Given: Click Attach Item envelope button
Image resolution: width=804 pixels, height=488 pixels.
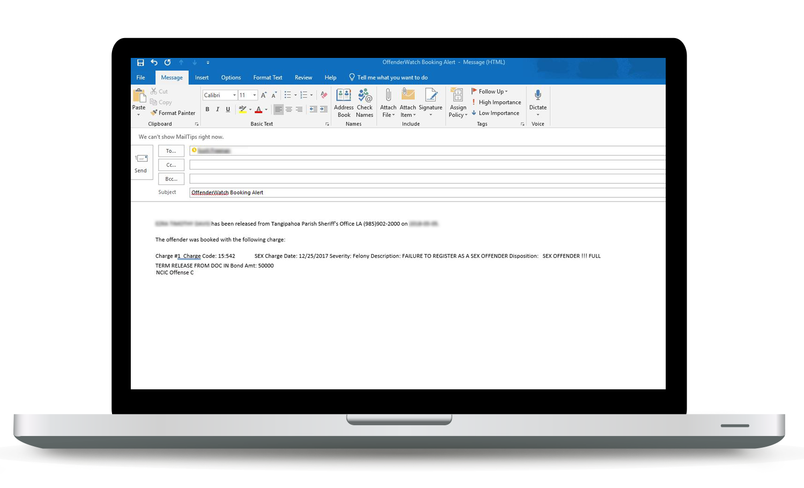Looking at the screenshot, I should [408, 103].
